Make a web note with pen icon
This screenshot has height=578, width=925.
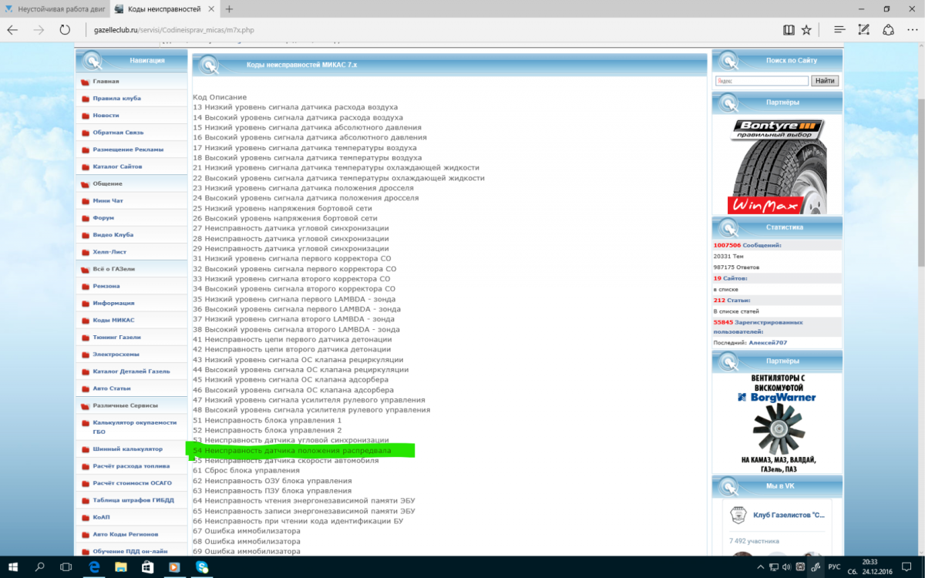click(864, 30)
